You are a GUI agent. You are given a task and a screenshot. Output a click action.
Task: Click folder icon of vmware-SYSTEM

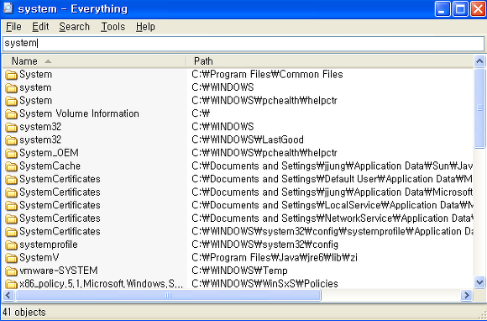click(11, 271)
